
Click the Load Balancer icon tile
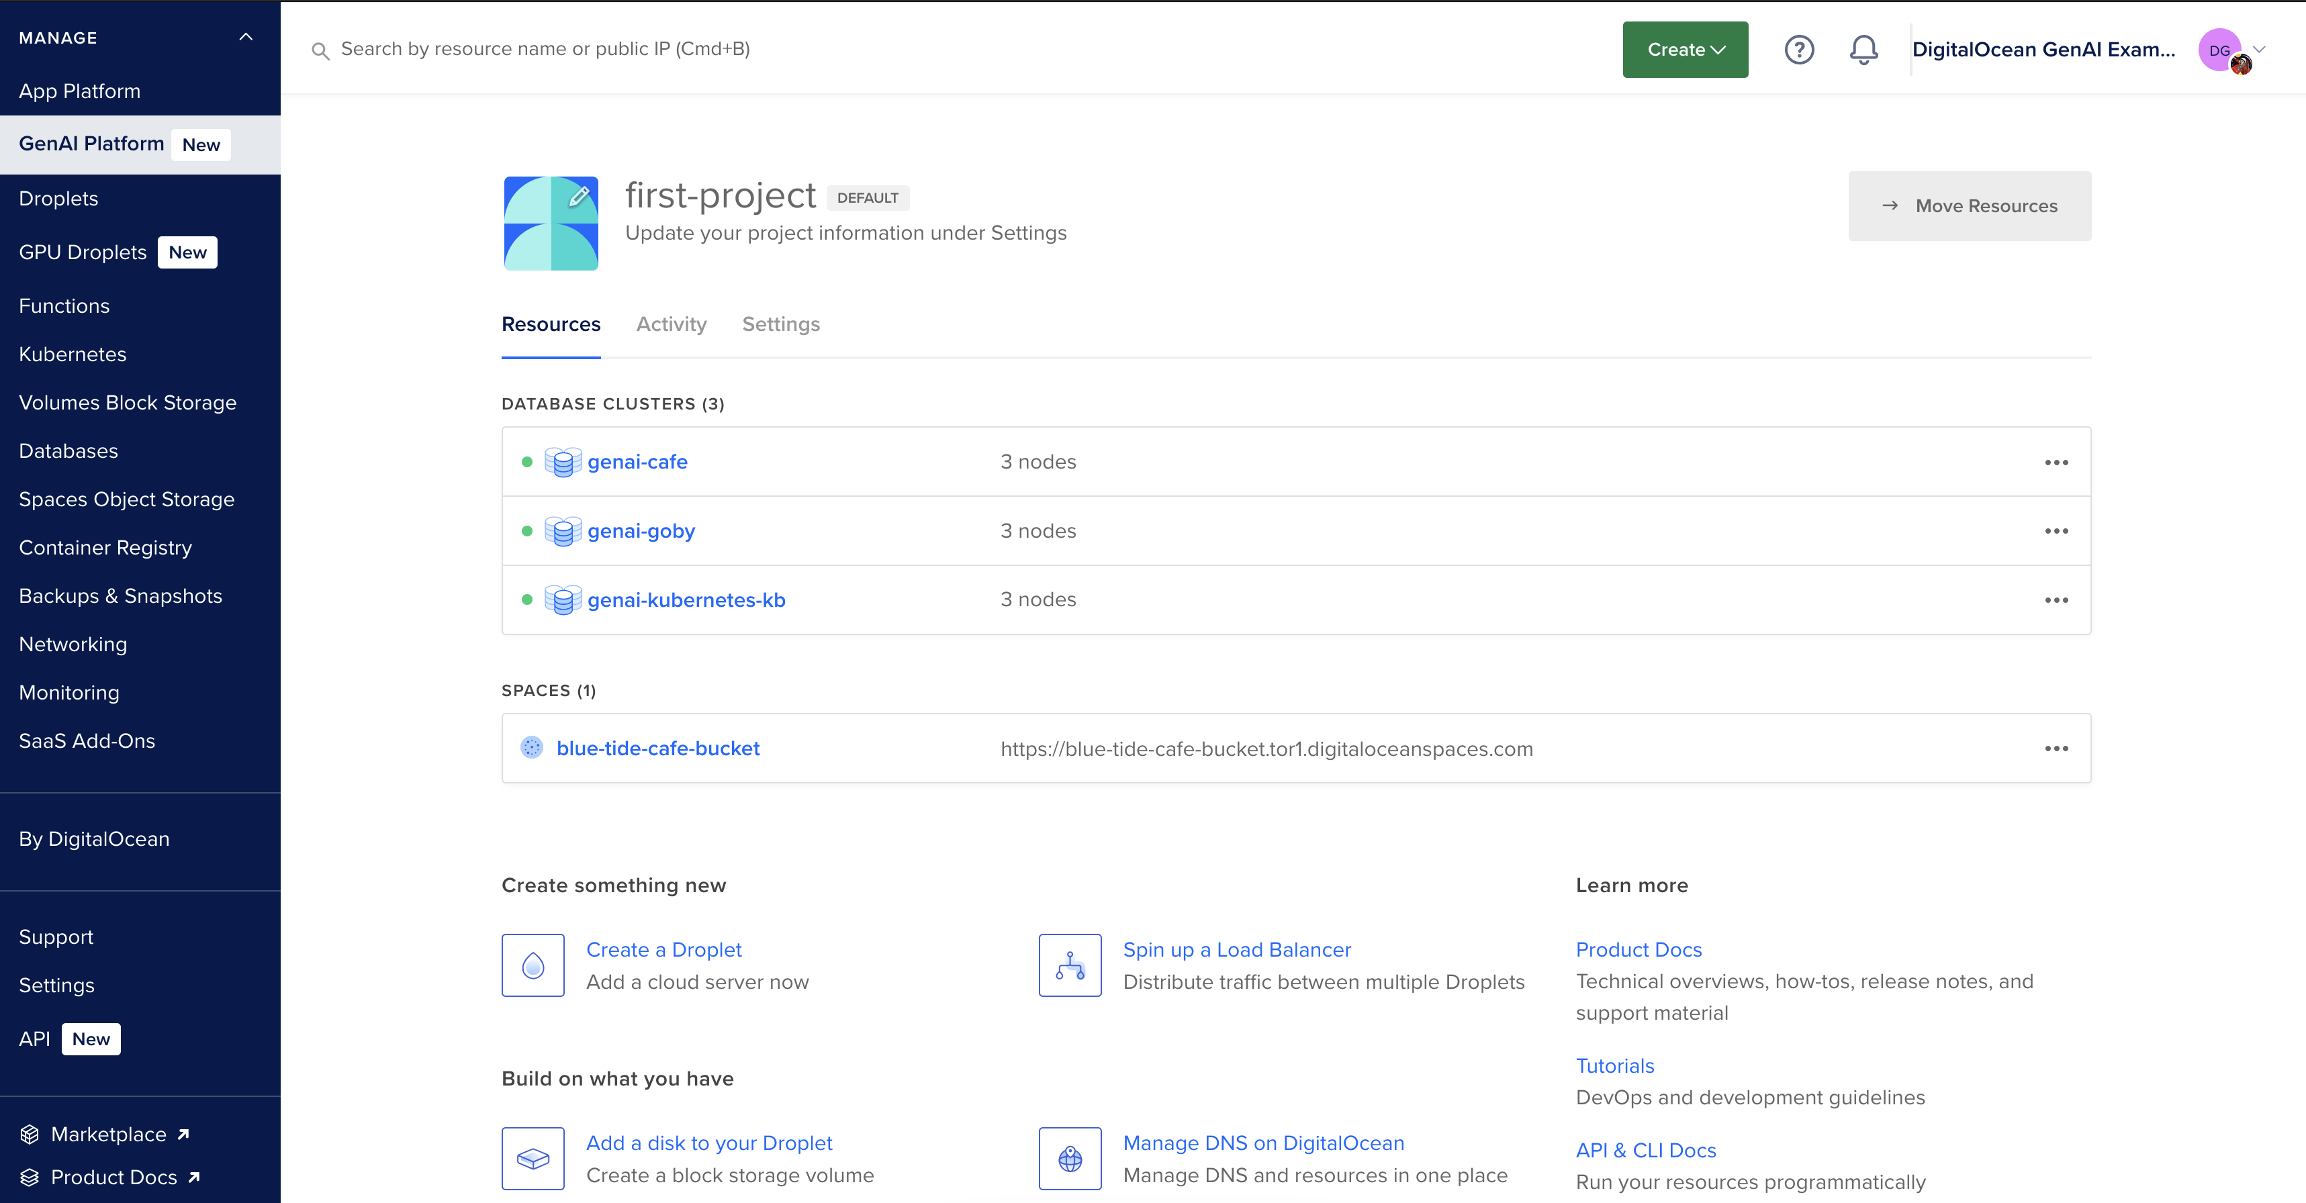tap(1070, 965)
